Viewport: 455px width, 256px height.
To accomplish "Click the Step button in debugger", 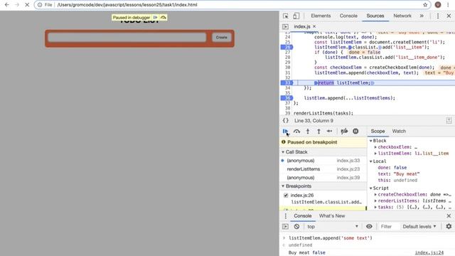I will [330, 131].
